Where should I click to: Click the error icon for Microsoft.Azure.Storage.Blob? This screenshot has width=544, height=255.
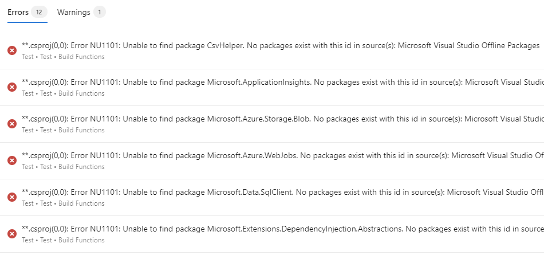tap(11, 124)
